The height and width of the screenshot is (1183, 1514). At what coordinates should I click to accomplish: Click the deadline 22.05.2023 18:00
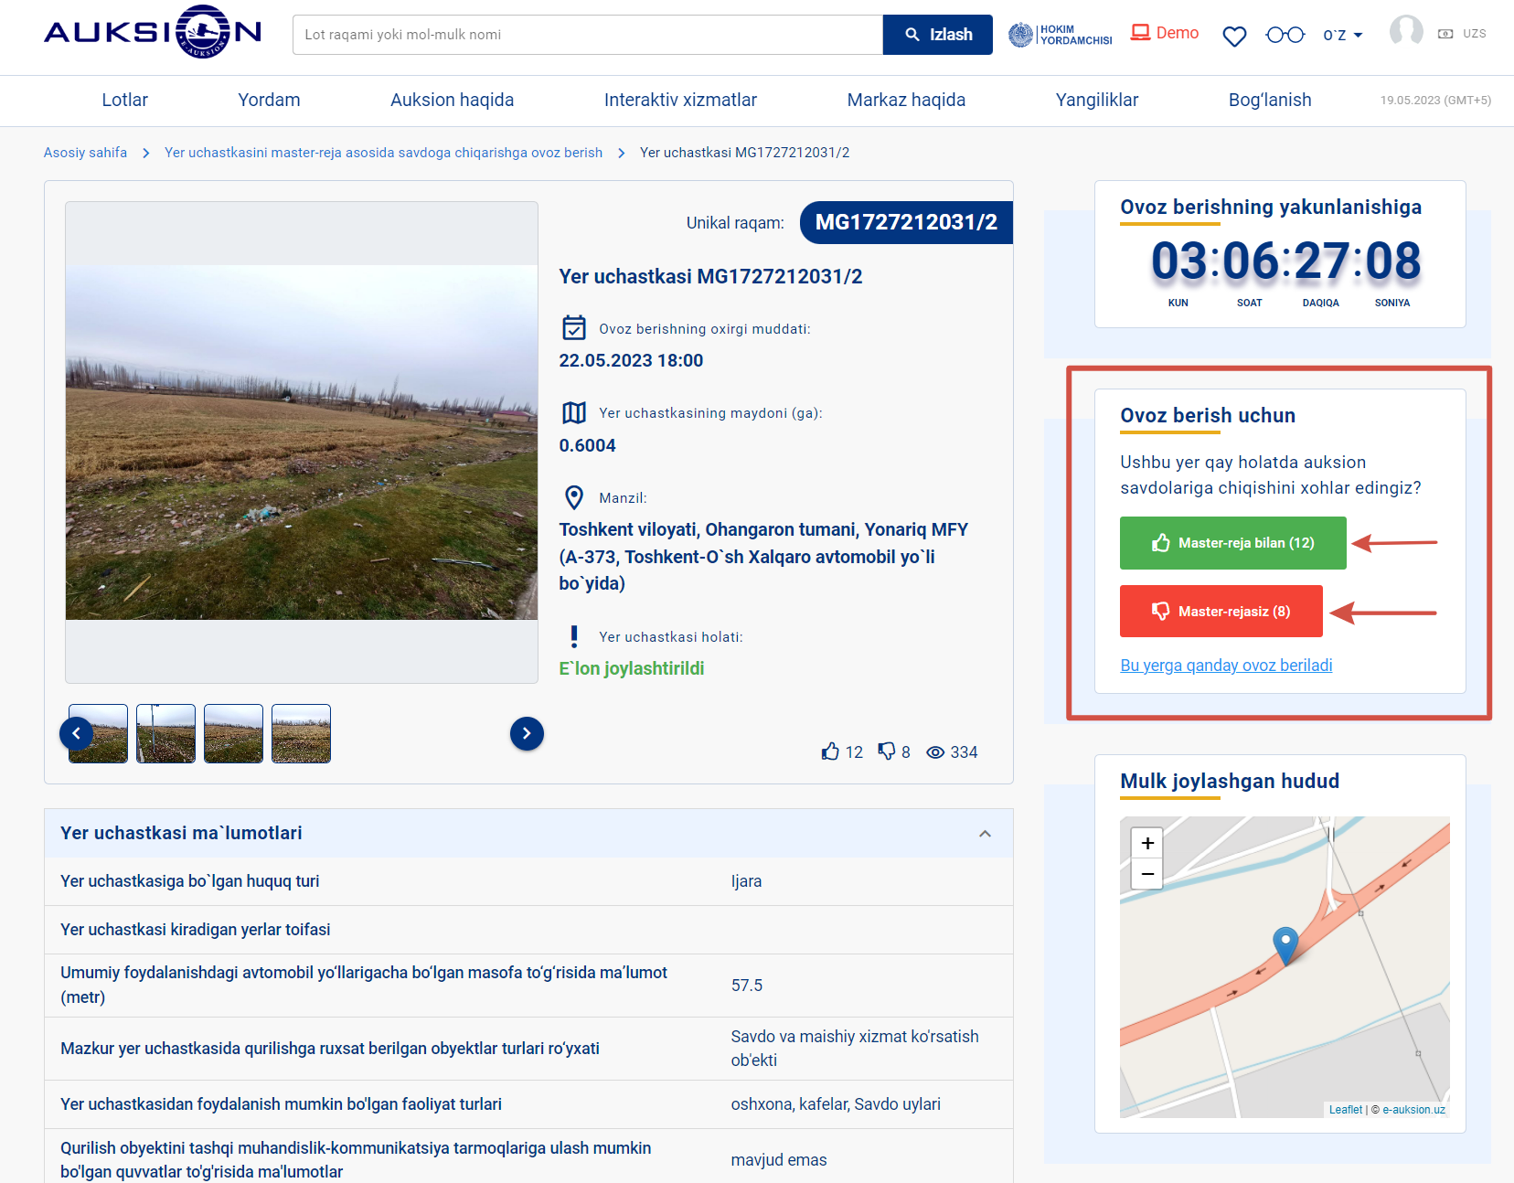(x=631, y=360)
